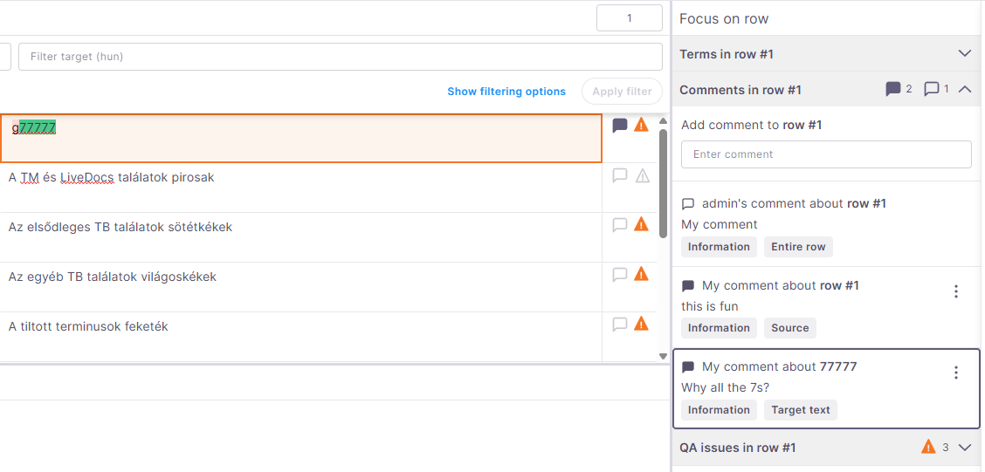The height and width of the screenshot is (472, 985).
Task: Open three-dot menu on 'this is fun' comment
Action: click(x=955, y=291)
